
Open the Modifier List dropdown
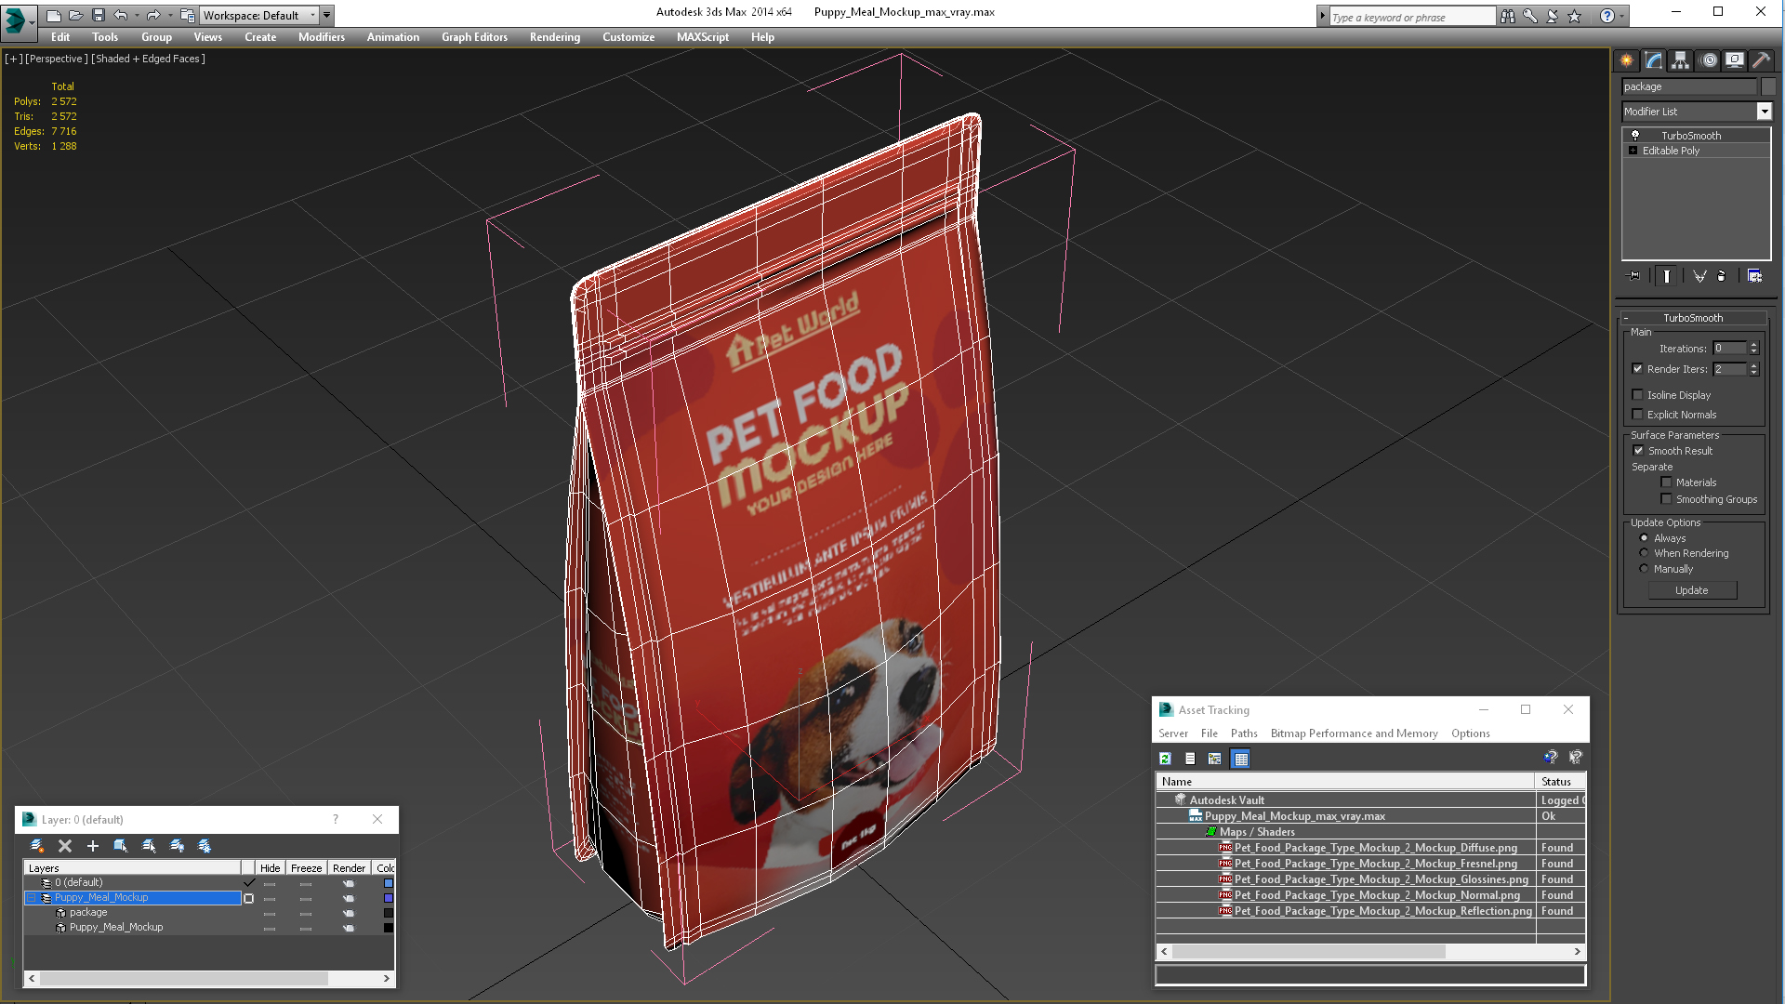click(x=1764, y=112)
